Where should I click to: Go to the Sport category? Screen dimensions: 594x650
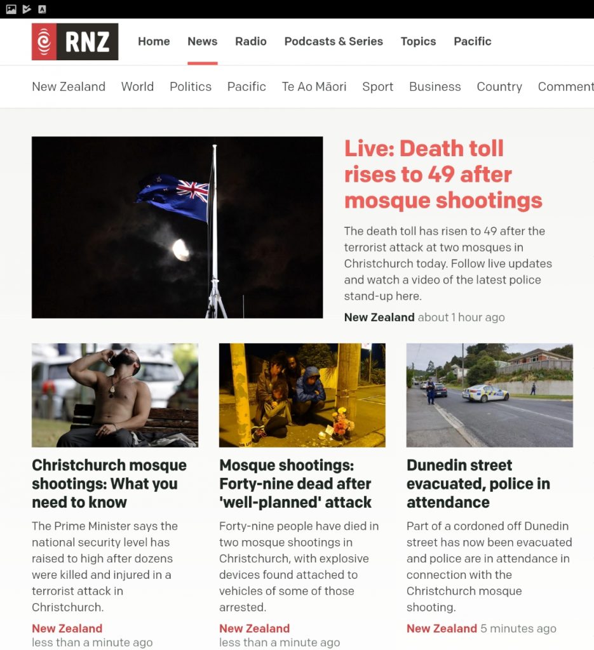tap(377, 86)
